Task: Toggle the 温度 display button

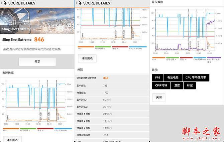Action: click(x=177, y=86)
